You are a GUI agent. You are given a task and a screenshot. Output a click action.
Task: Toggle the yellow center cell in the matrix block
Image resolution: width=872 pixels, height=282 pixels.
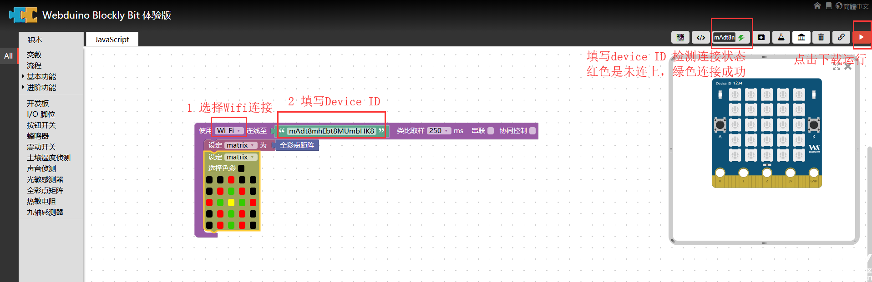coord(231,203)
